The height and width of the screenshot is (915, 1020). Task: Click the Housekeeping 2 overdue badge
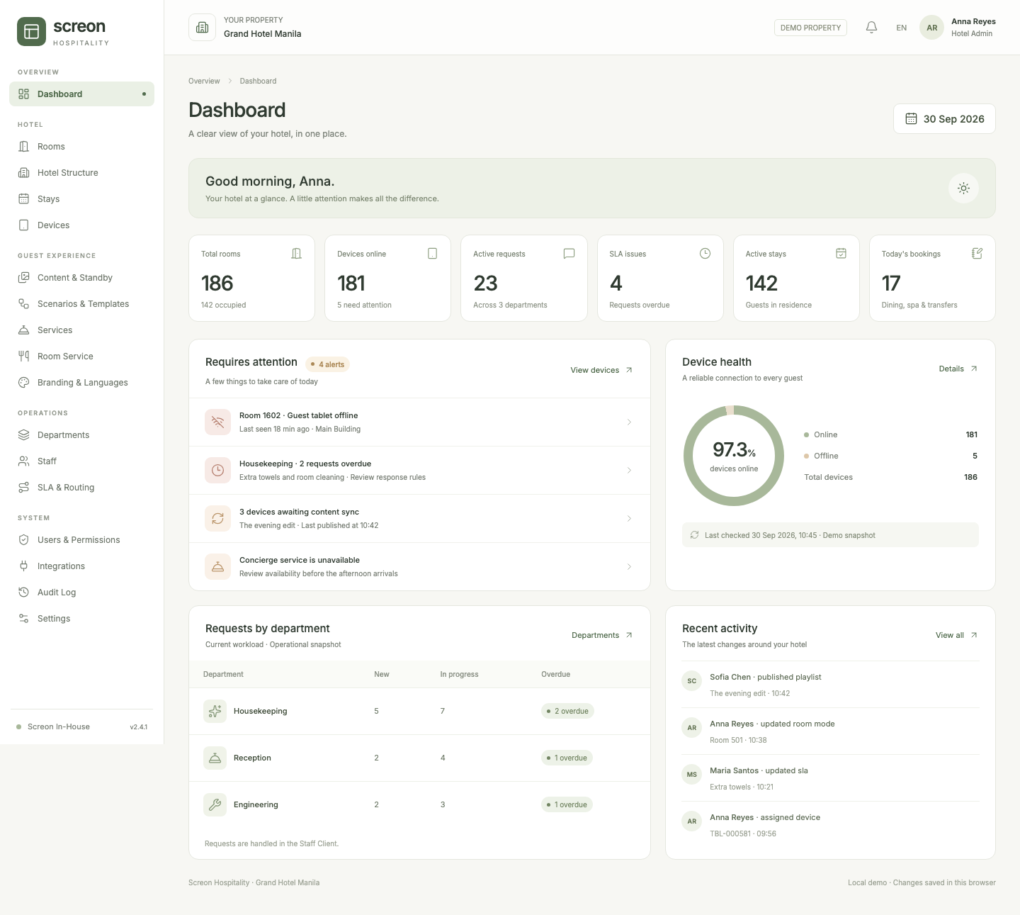(x=567, y=711)
